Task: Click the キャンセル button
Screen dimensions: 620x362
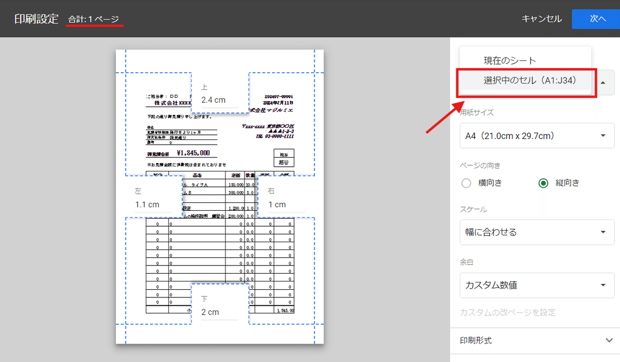Action: (x=541, y=19)
